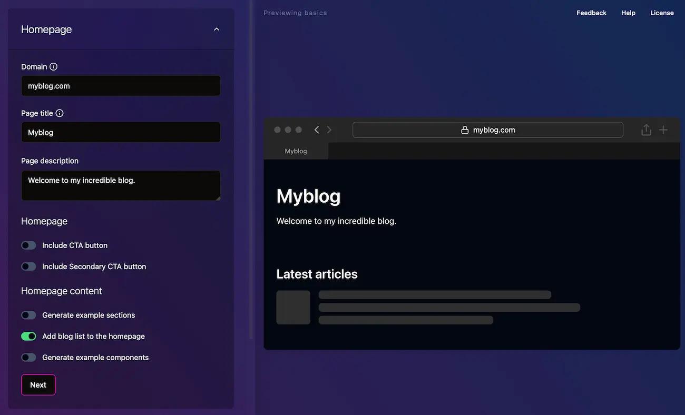
Task: Click the Next button
Action: click(x=38, y=384)
